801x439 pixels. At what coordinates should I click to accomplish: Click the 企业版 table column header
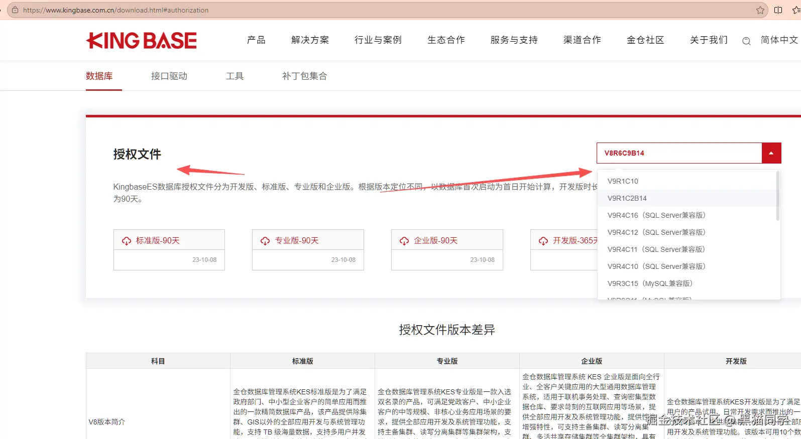(x=592, y=361)
